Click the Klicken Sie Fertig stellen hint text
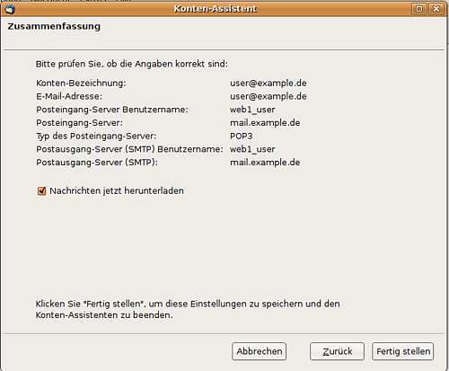The width and height of the screenshot is (449, 371). (188, 309)
